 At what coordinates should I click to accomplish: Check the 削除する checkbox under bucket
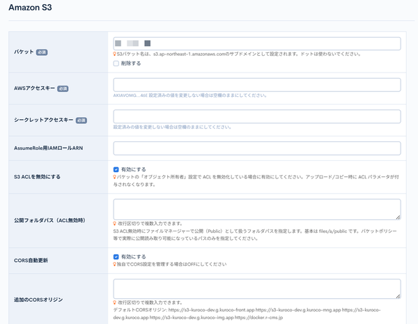coord(116,63)
